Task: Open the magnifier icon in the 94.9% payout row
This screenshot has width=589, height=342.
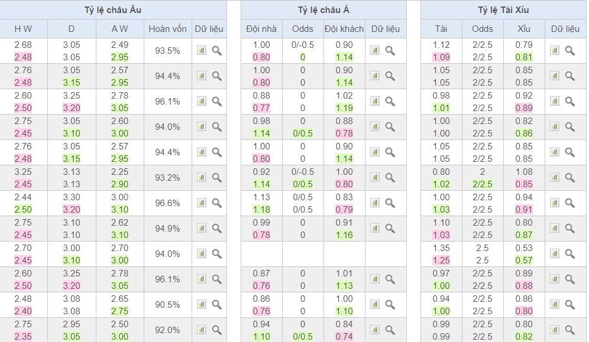Action: 217,229
